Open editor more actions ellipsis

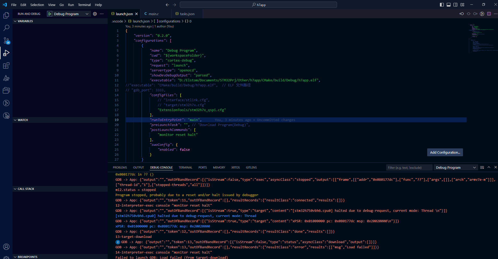point(495,14)
